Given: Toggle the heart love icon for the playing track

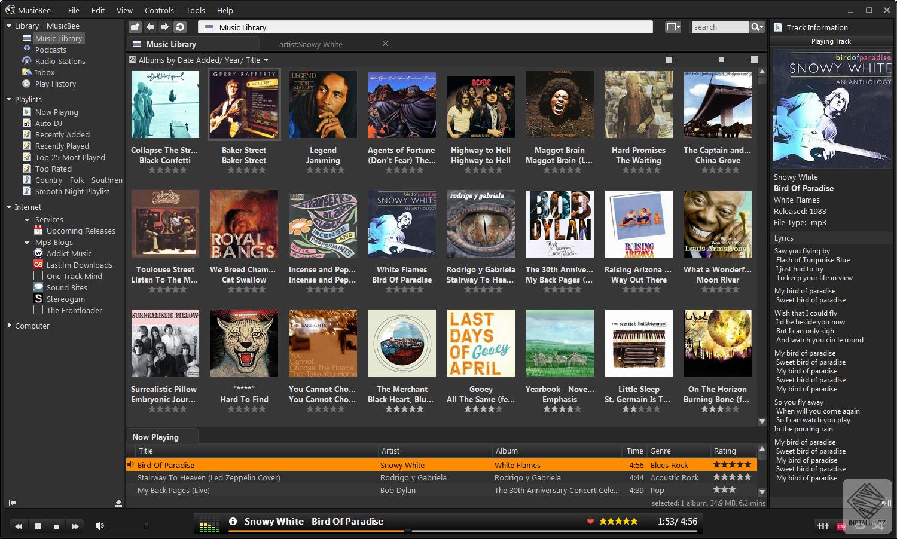Looking at the screenshot, I should pyautogui.click(x=591, y=521).
